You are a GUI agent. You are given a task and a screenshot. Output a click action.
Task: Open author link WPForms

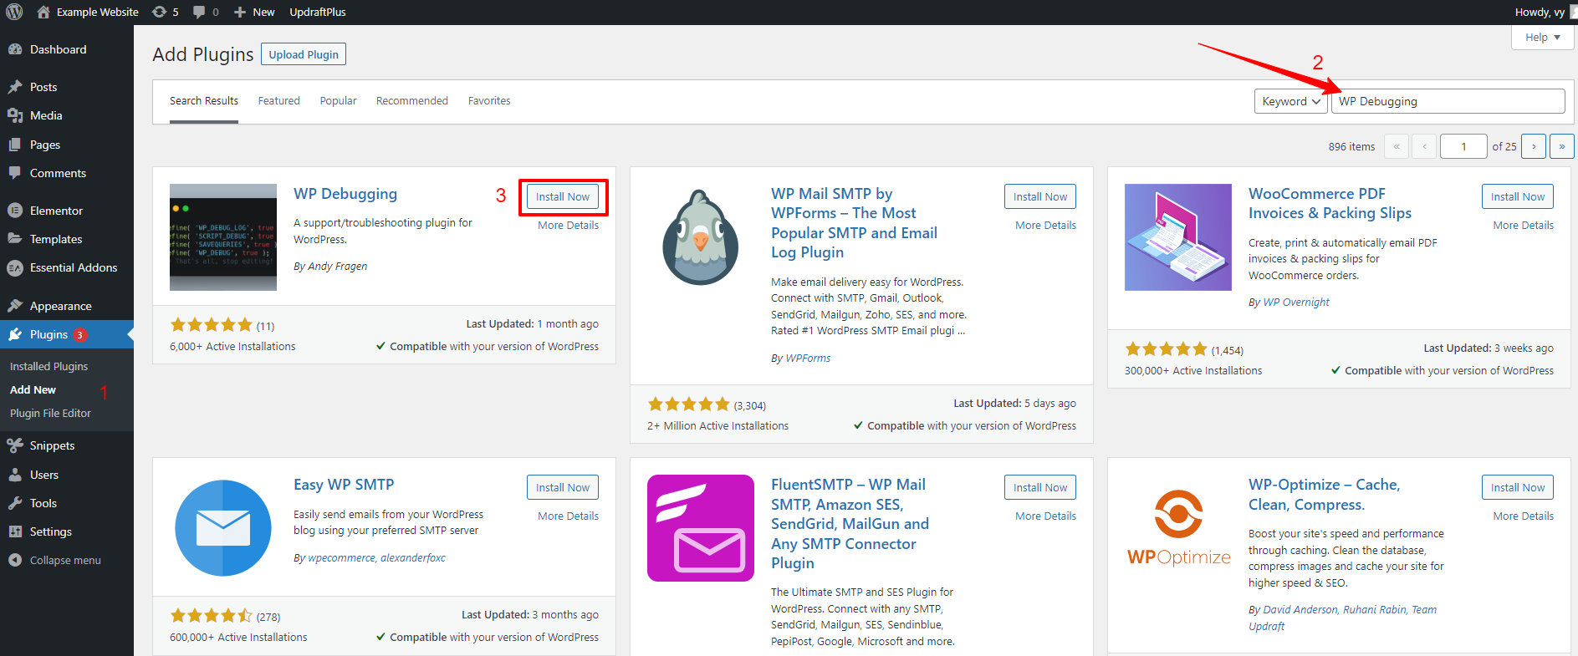(x=808, y=358)
